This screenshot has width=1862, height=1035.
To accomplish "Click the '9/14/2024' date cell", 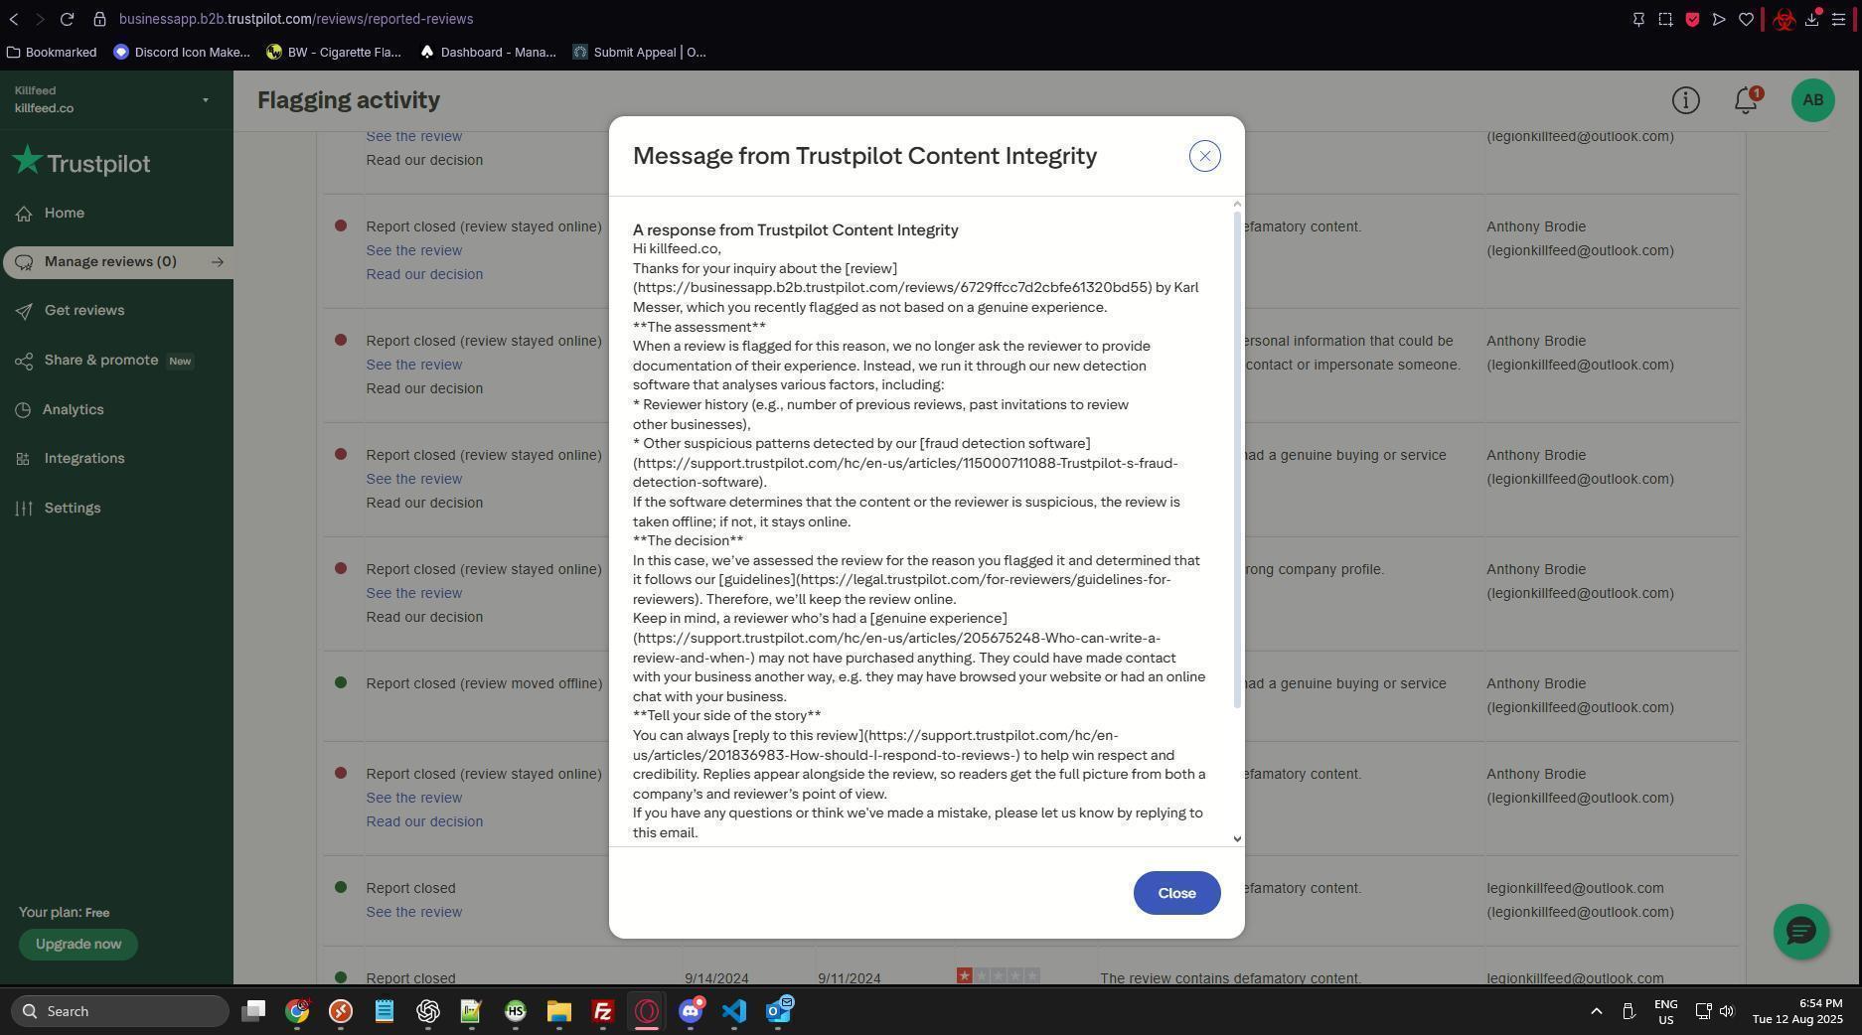I will point(715,978).
